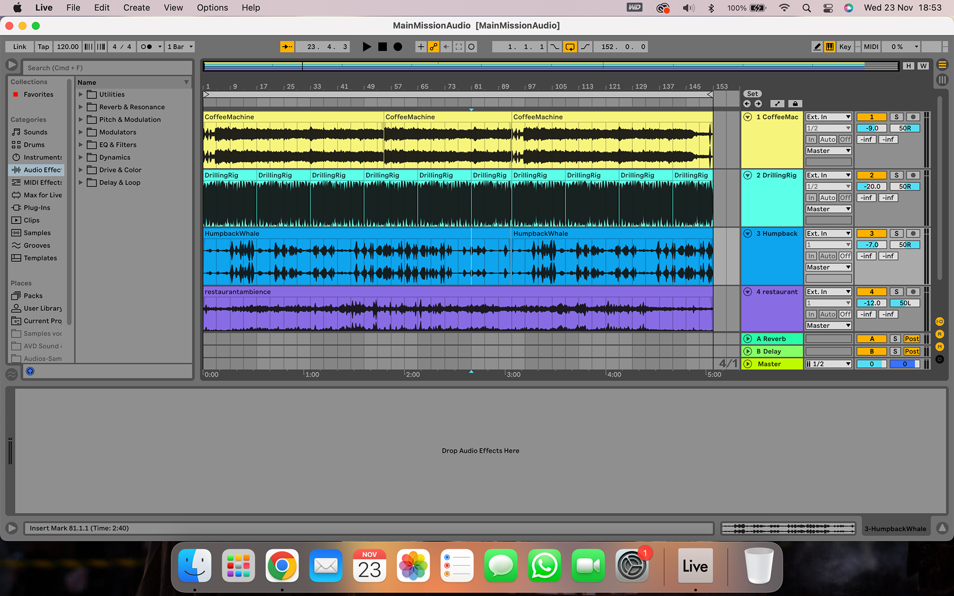Toggle the Lock Envelopes padlock icon

pos(795,104)
